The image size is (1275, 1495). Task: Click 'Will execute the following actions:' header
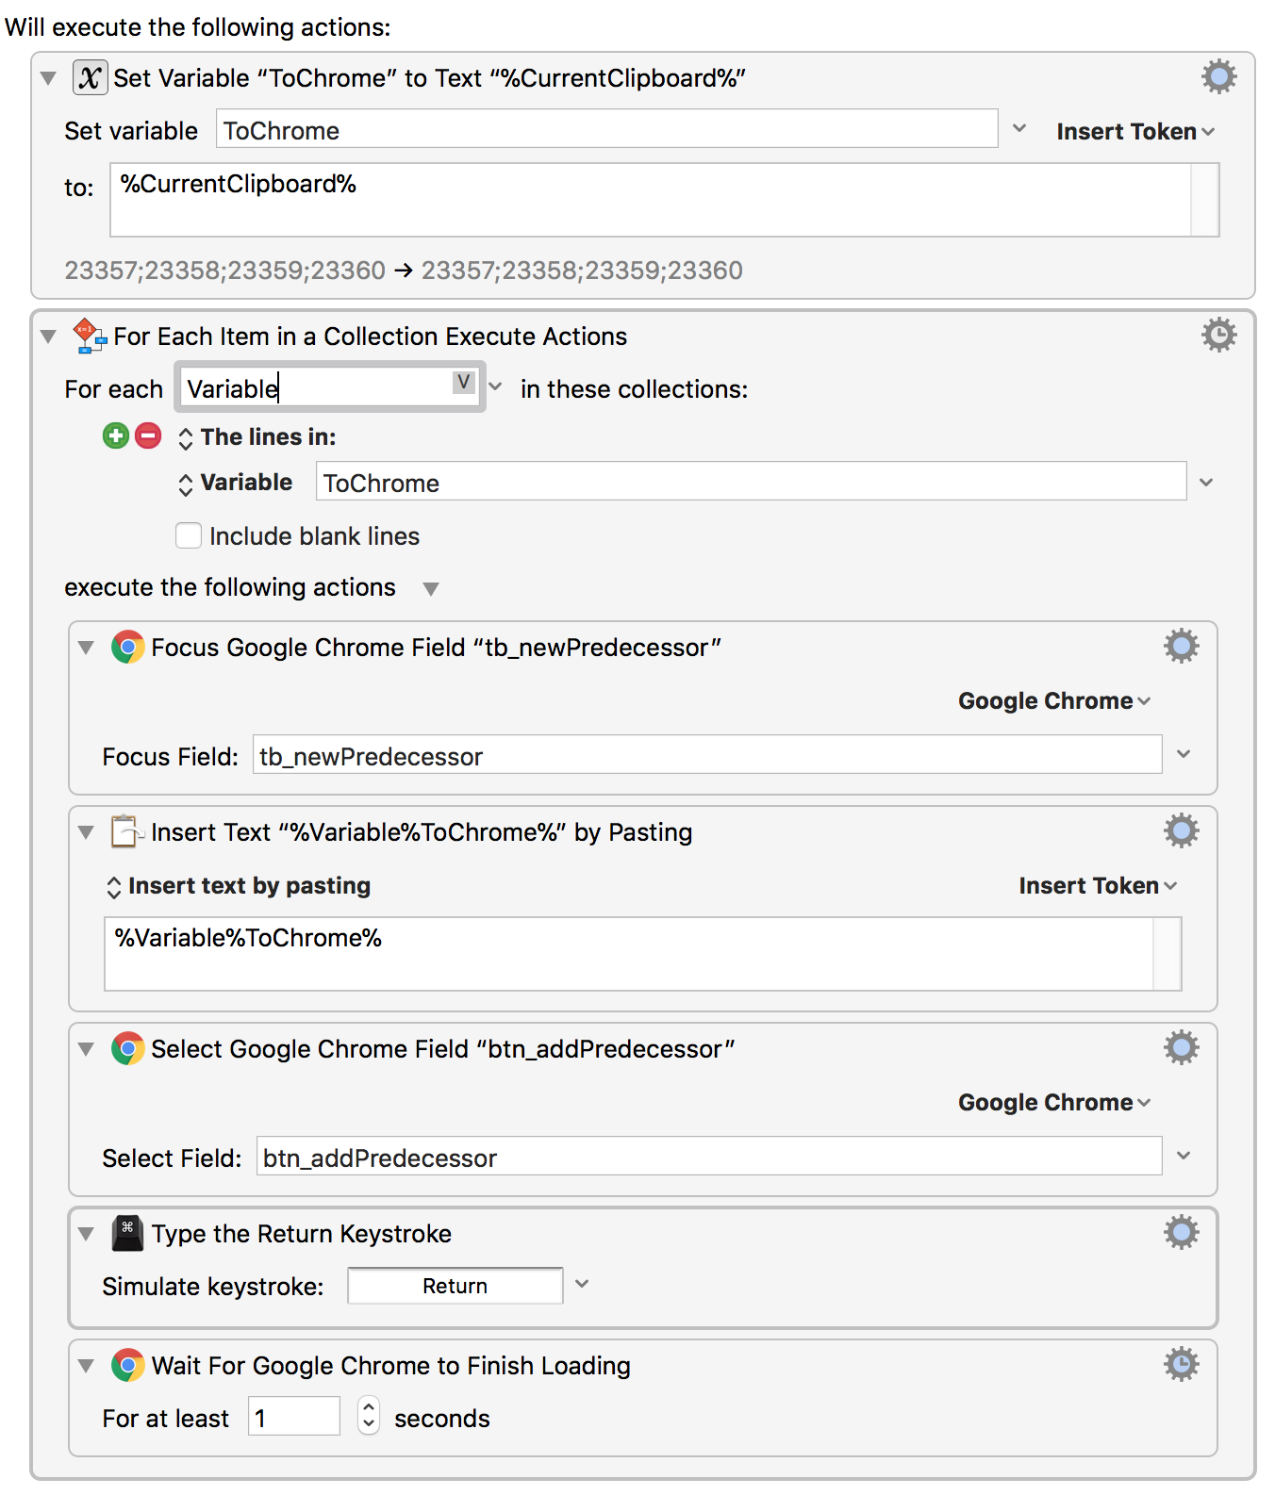pos(198,26)
